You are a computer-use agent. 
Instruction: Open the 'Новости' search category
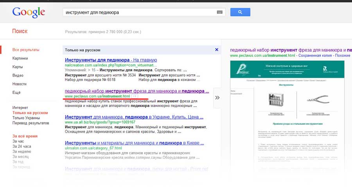pyautogui.click(x=20, y=84)
